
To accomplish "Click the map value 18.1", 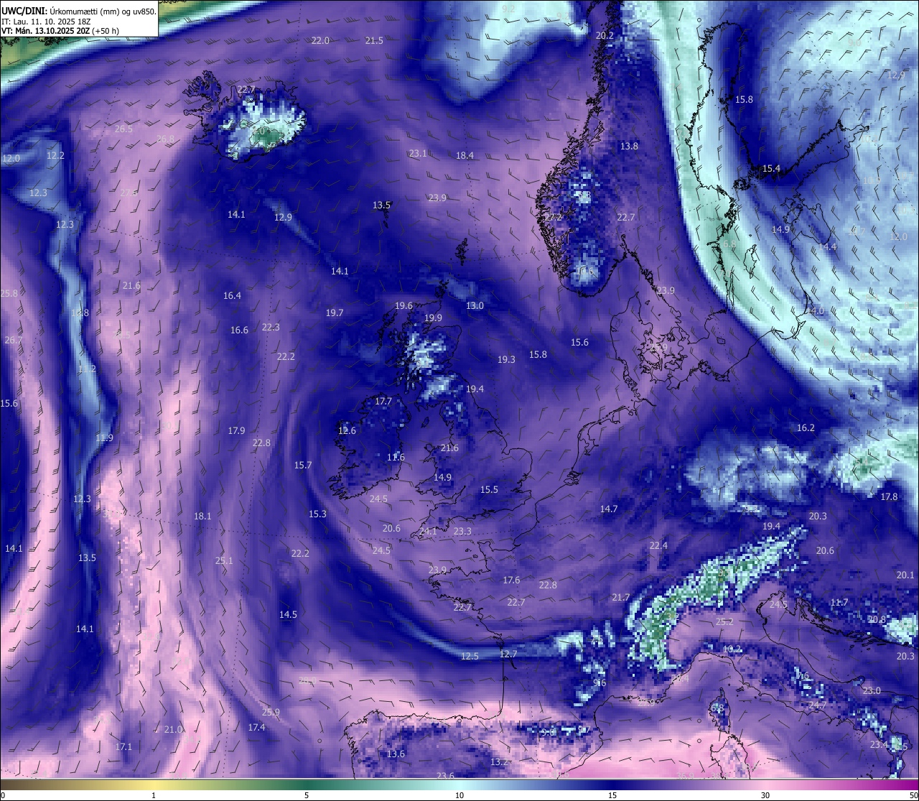I will point(202,517).
